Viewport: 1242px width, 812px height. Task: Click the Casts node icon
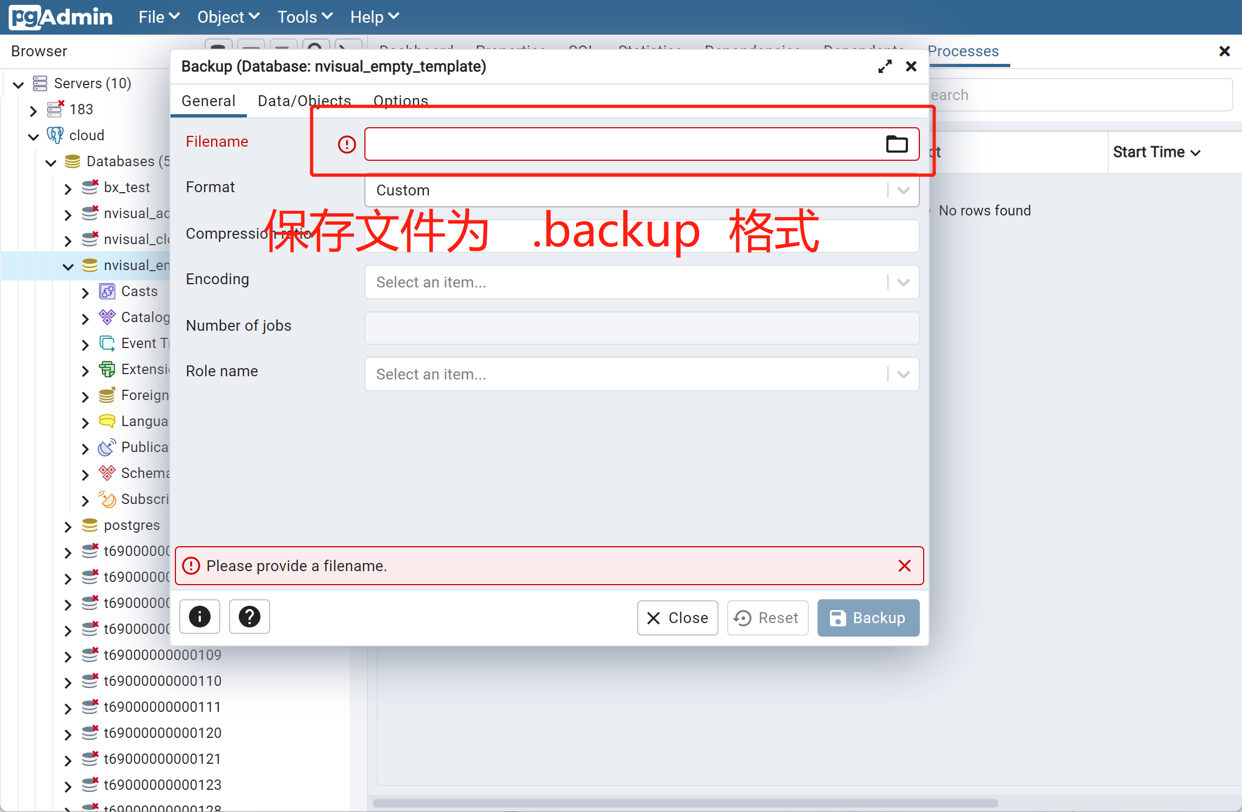tap(107, 291)
